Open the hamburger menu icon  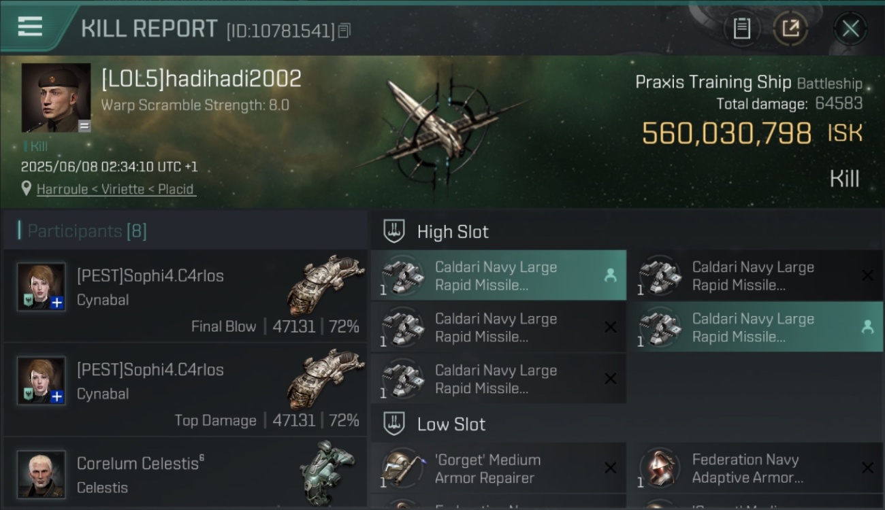[30, 27]
